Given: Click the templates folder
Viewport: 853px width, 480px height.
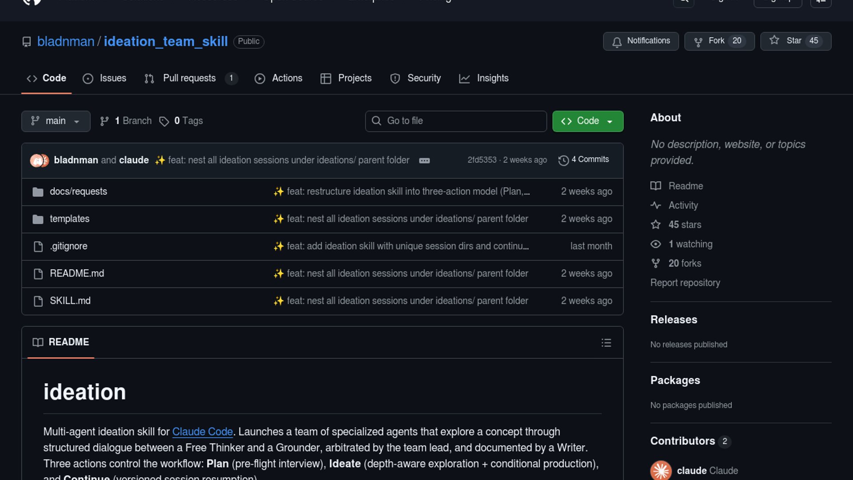Looking at the screenshot, I should pos(69,219).
